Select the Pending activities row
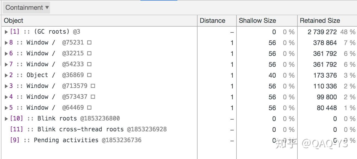This screenshot has width=357, height=159. pyautogui.click(x=178, y=140)
